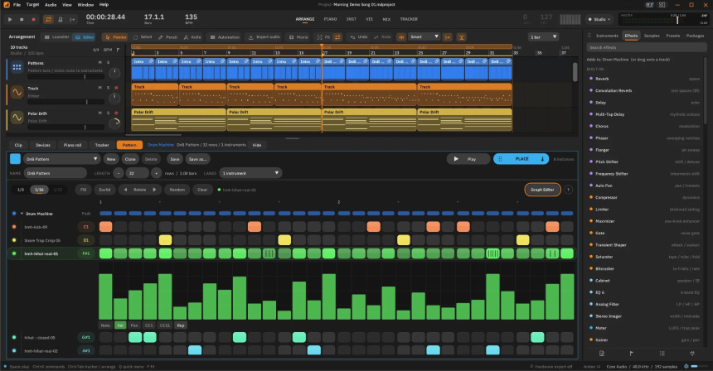This screenshot has width=713, height=371.
Task: Toggle the snap icon left of Smart
Action: coord(401,37)
